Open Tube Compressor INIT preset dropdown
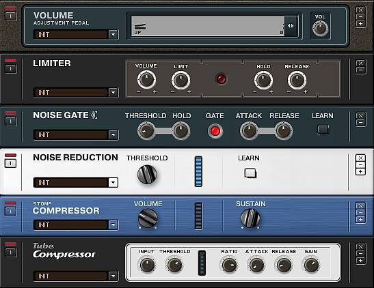The width and height of the screenshot is (374, 288). [x=113, y=276]
